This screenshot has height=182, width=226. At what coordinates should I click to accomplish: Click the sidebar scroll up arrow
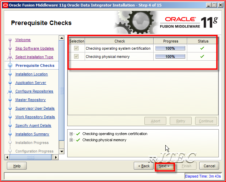pyautogui.click(x=62, y=38)
